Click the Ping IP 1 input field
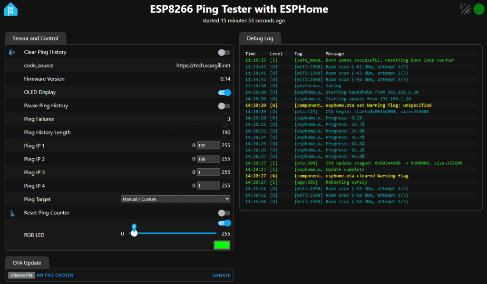The height and width of the screenshot is (284, 487). point(208,145)
